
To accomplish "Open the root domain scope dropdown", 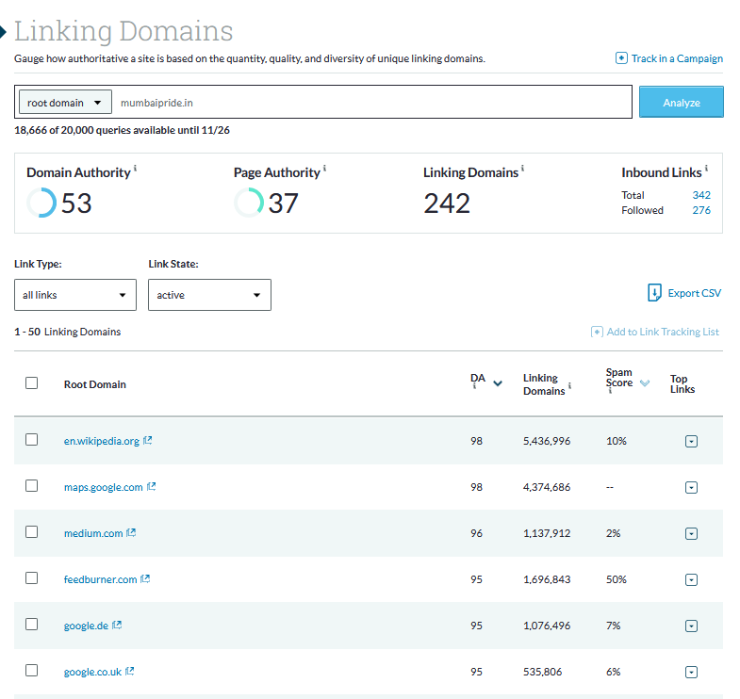I will (x=65, y=102).
